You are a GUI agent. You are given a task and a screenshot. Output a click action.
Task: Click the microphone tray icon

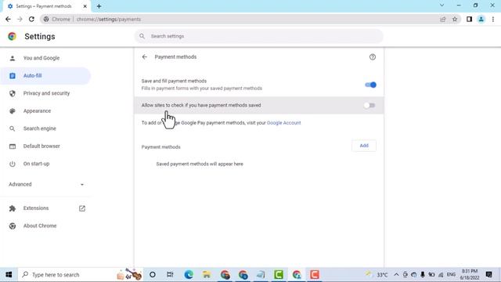pos(423,275)
